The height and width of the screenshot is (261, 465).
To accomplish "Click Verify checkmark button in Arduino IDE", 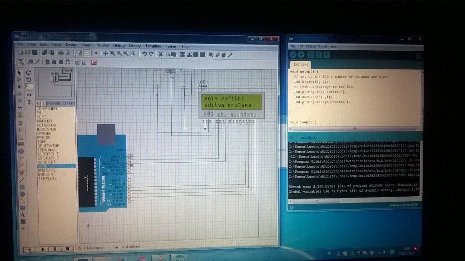I will click(293, 54).
